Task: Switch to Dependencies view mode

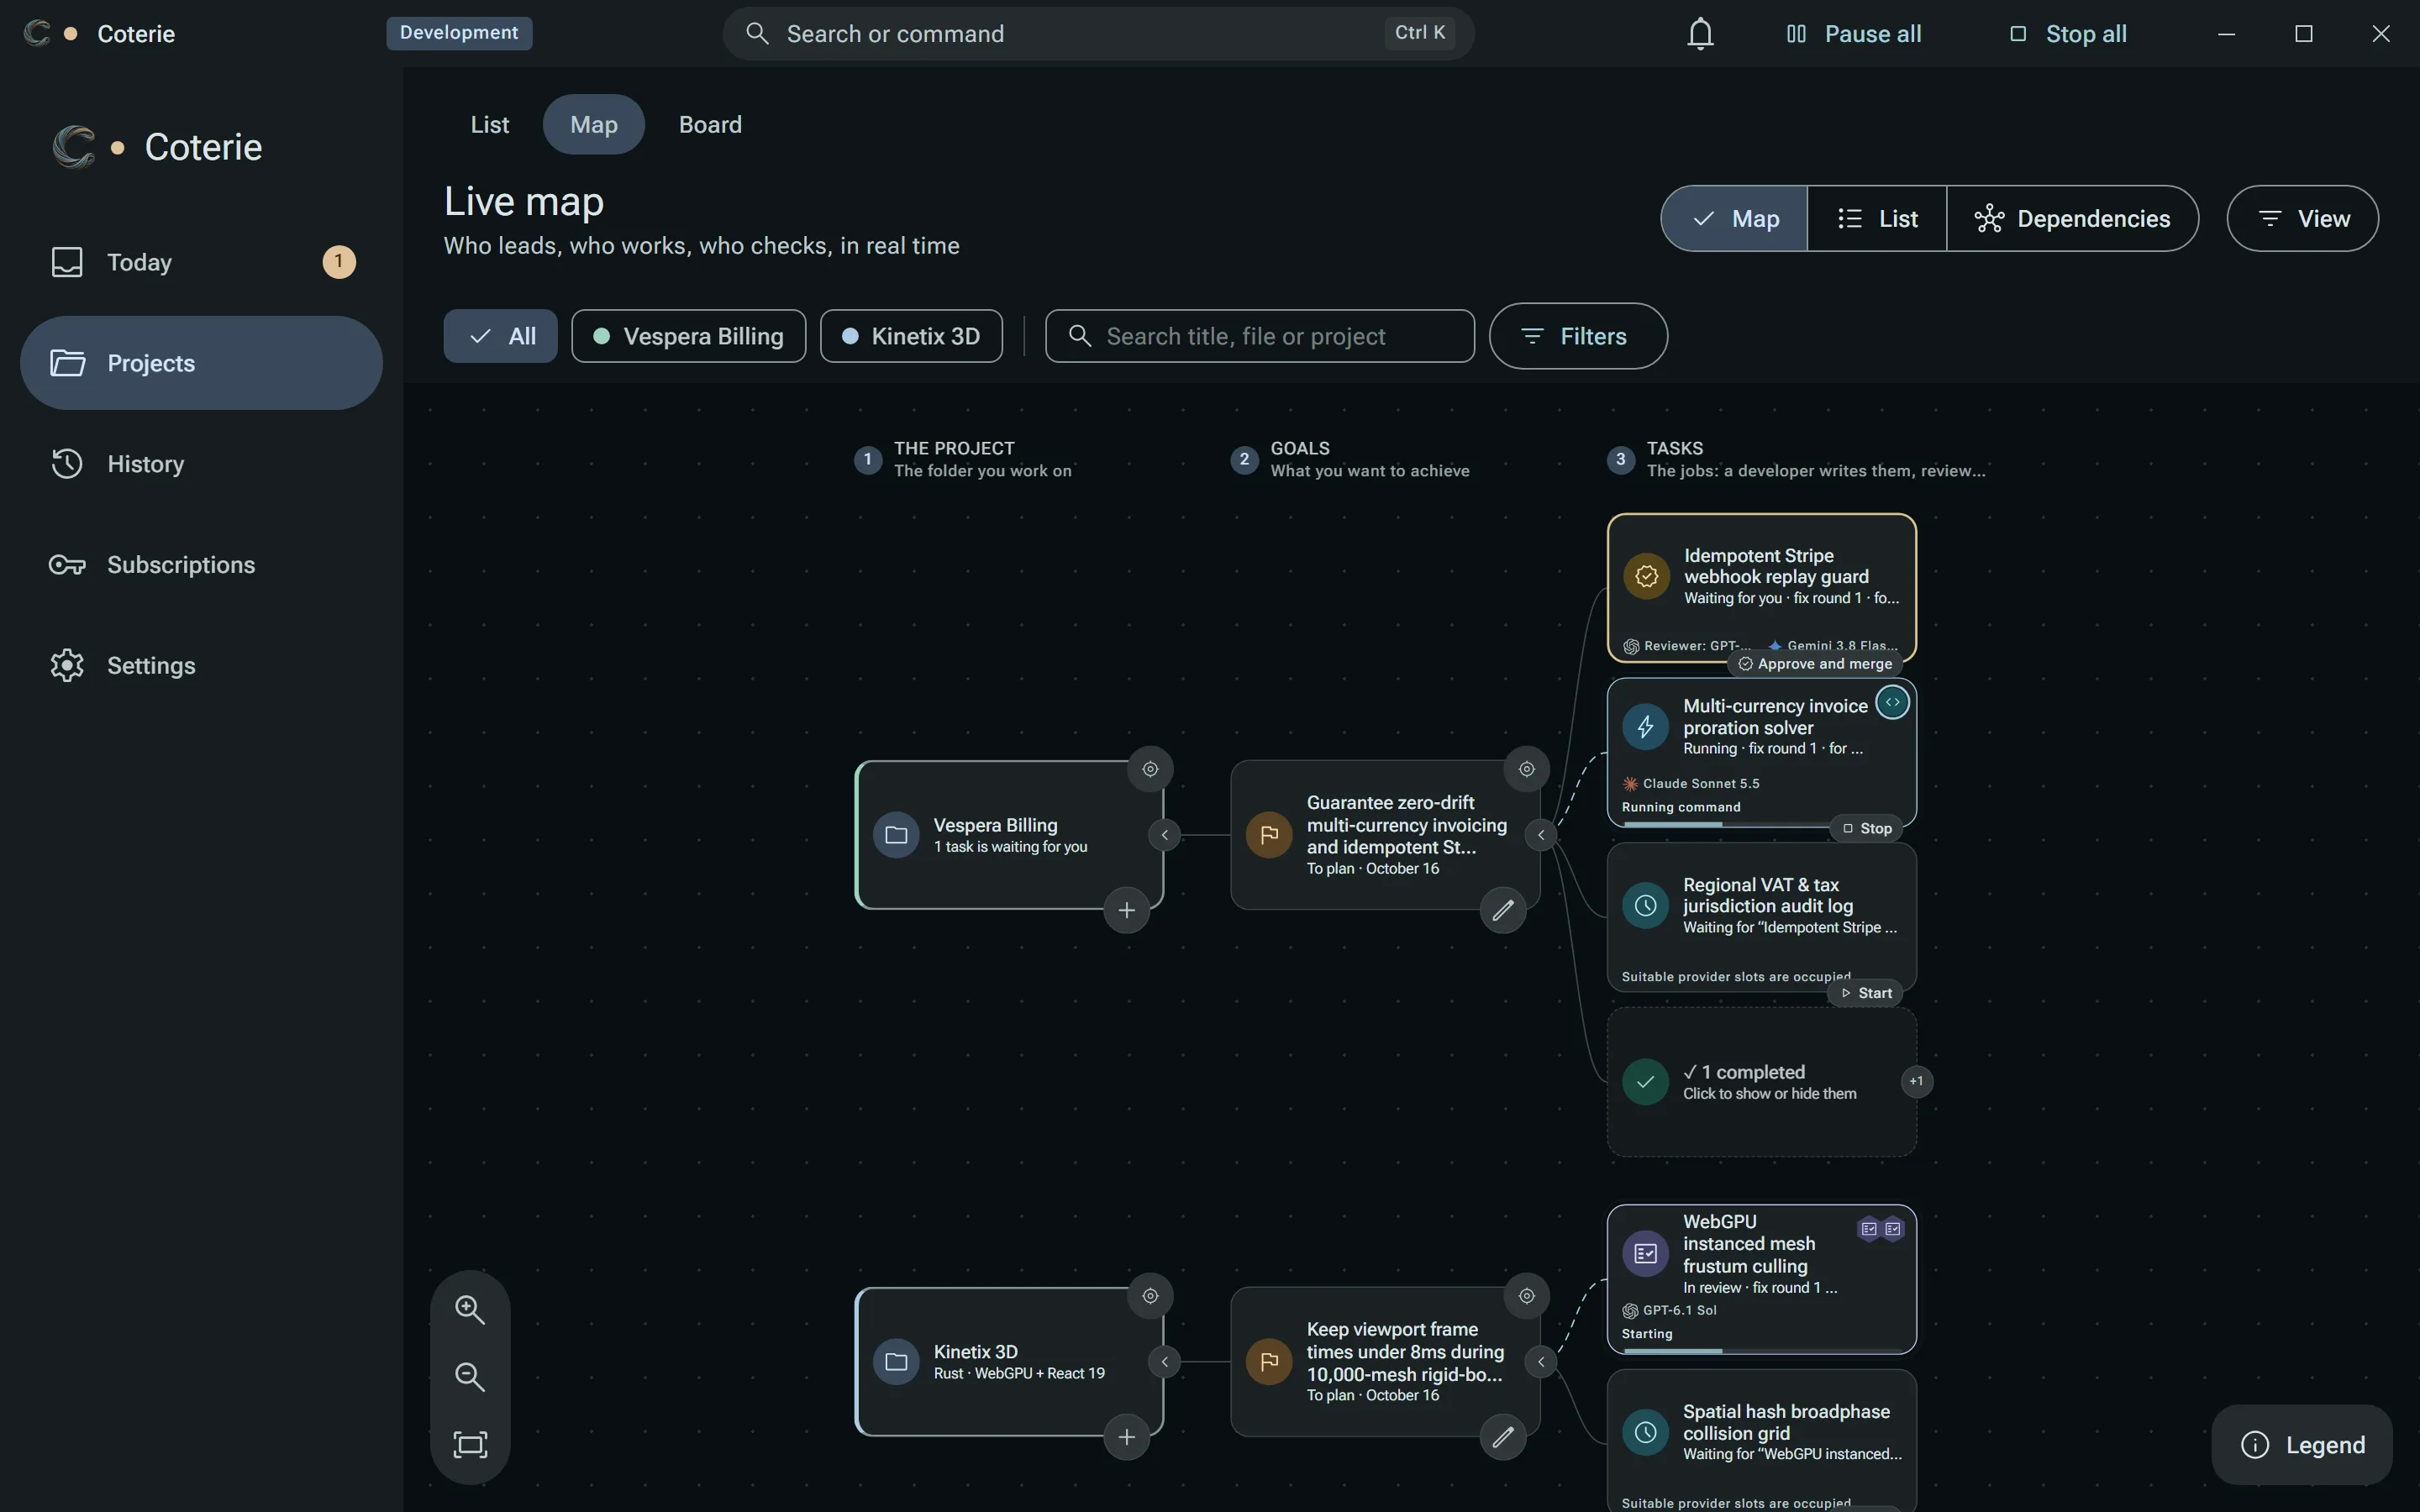Action: (x=2072, y=218)
